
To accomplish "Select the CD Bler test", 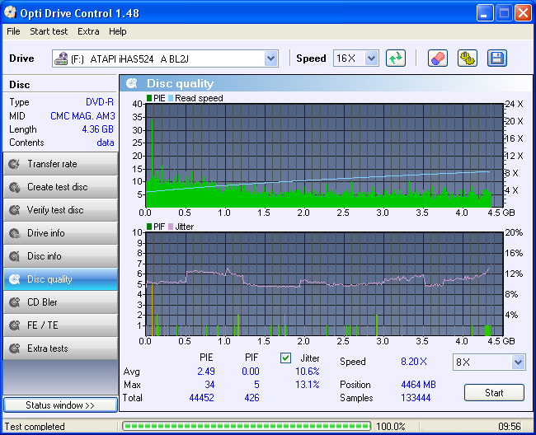I will point(60,302).
